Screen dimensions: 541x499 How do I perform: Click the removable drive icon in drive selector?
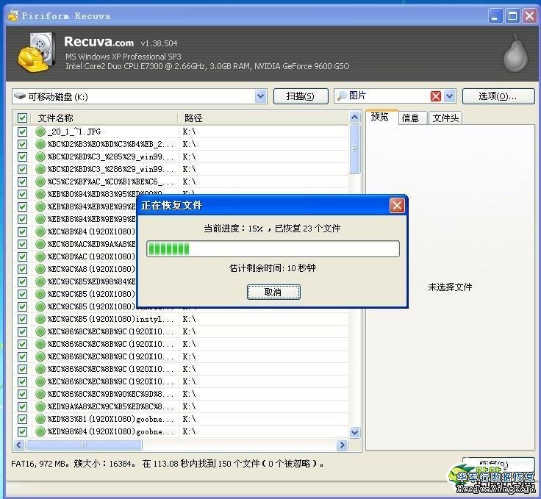tap(20, 96)
